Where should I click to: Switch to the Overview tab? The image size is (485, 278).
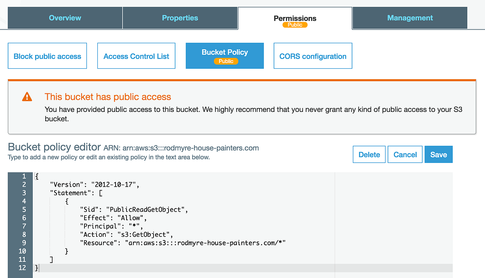coord(65,18)
